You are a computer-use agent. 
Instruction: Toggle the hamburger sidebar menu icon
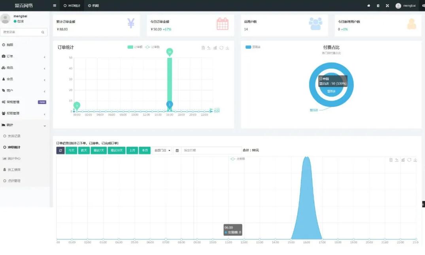pyautogui.click(x=55, y=6)
